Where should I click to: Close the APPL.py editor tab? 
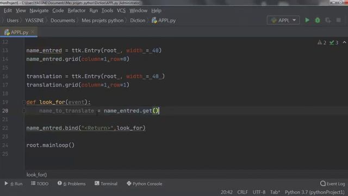tap(33, 32)
